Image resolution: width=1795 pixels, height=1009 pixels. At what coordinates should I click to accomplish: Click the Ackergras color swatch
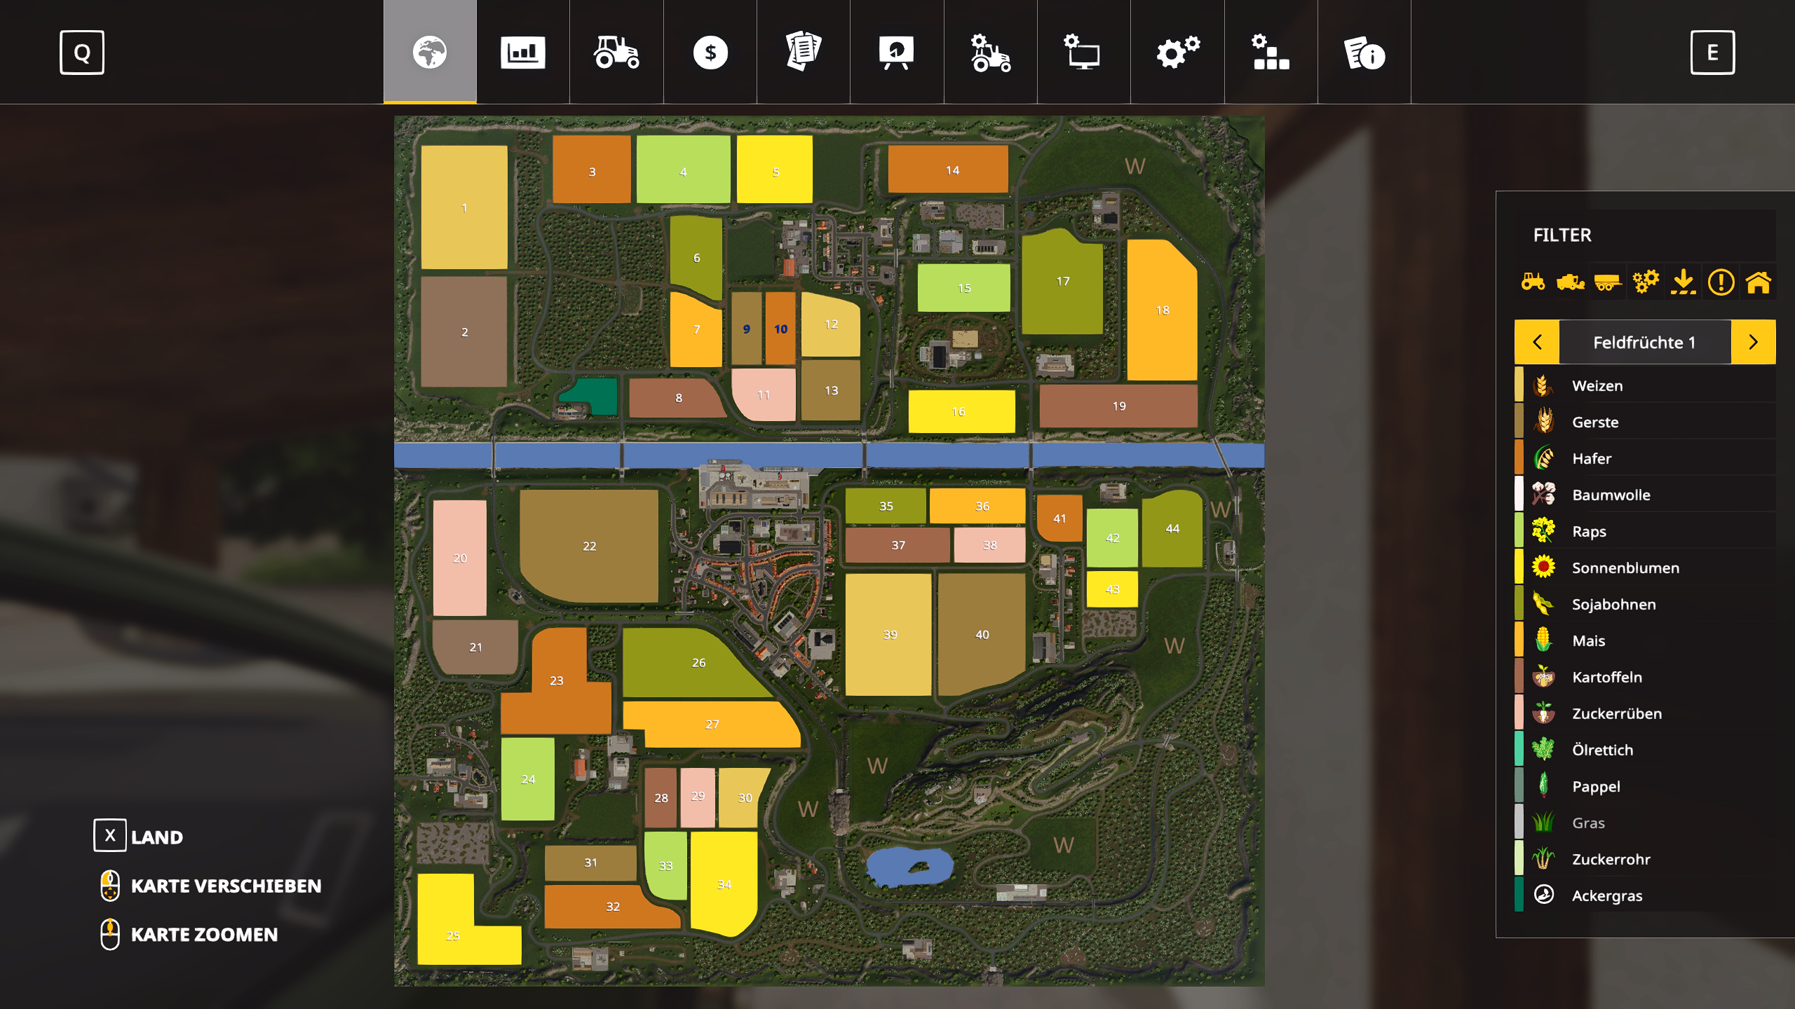click(1519, 895)
